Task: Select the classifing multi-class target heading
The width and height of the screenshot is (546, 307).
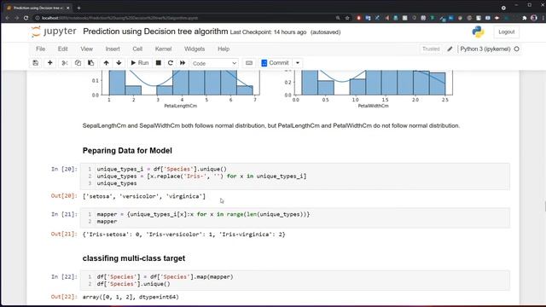Action: point(134,258)
